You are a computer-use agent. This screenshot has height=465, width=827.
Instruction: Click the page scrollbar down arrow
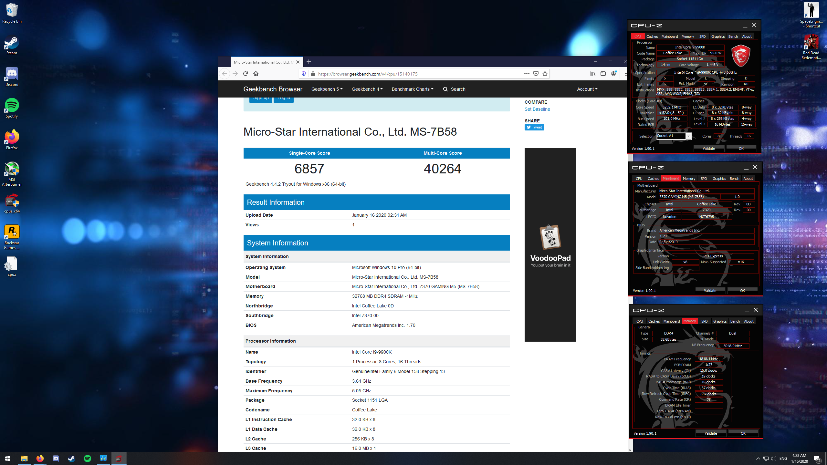click(630, 449)
